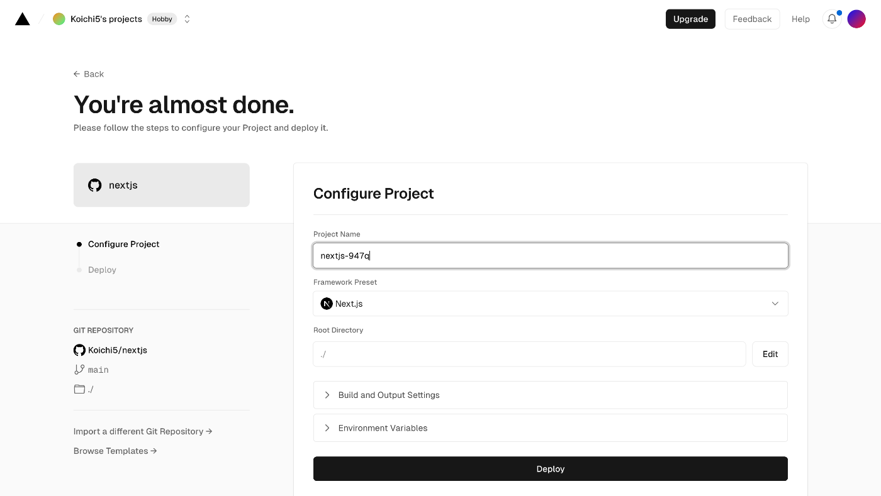Click the Framework Preset label
Screen dimensions: 881x496
click(345, 282)
